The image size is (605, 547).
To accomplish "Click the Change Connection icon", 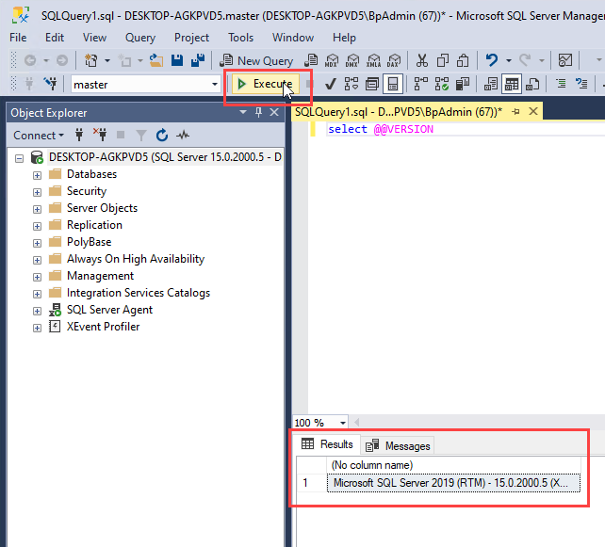I will pos(51,84).
